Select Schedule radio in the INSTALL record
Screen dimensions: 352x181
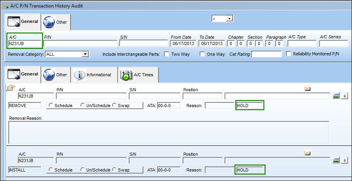pos(51,170)
